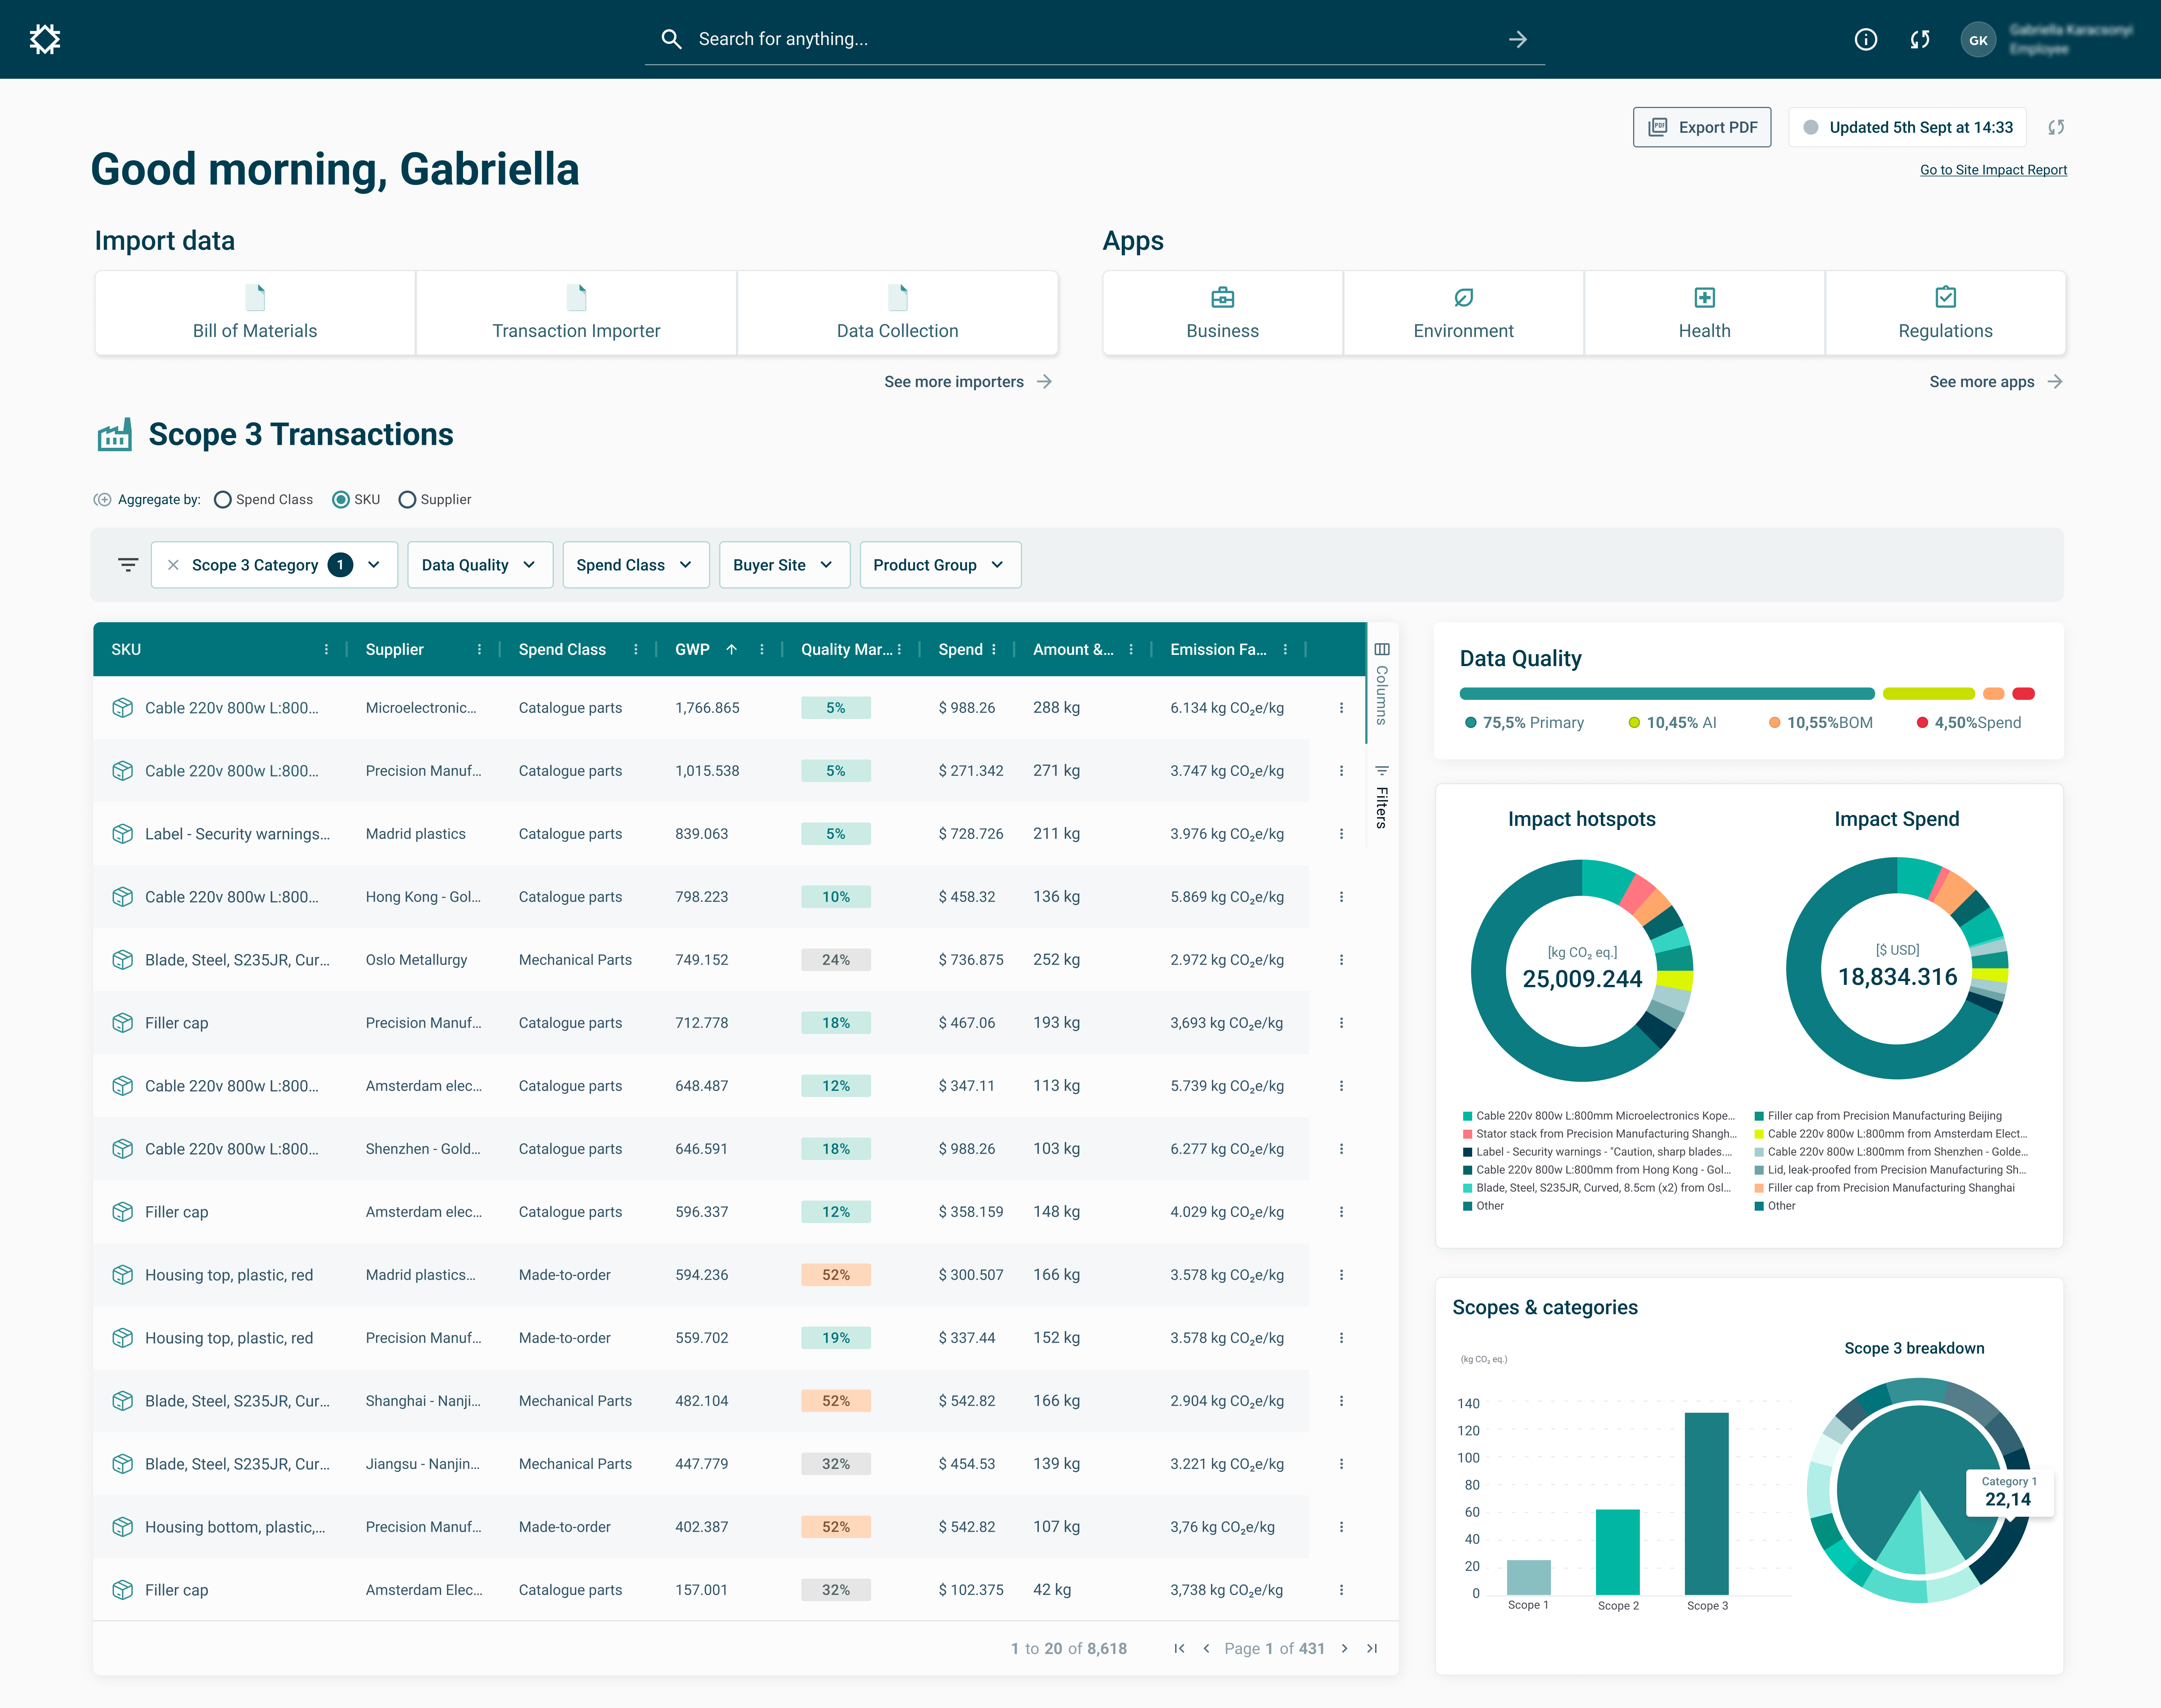Open the filter lines icon in filter bar
This screenshot has height=1708, width=2161.
tap(128, 565)
